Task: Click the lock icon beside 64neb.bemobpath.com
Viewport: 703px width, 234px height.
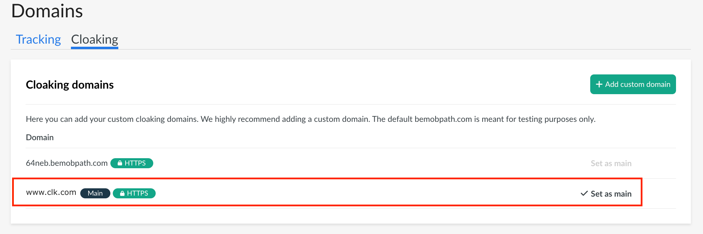Action: (x=120, y=163)
